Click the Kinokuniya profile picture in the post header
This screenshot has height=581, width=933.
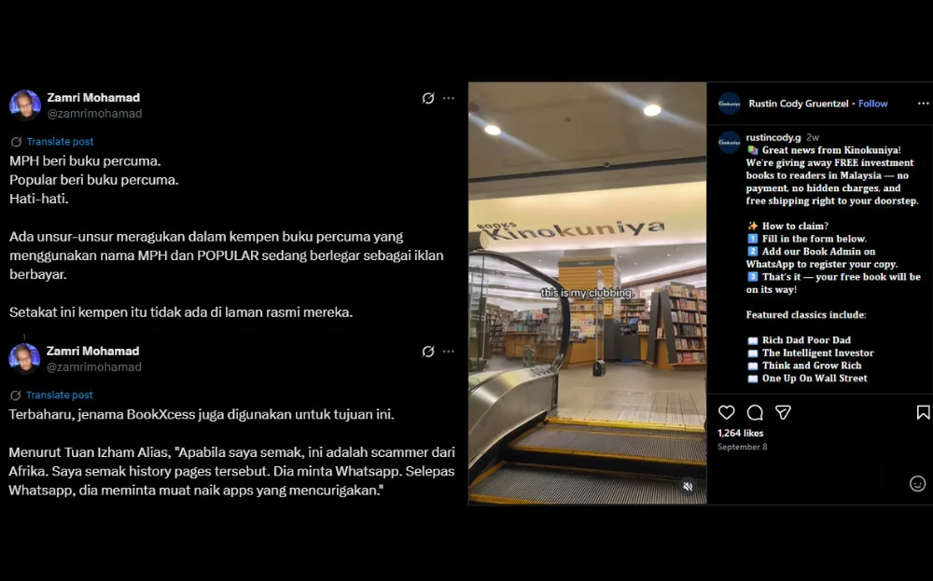point(729,104)
